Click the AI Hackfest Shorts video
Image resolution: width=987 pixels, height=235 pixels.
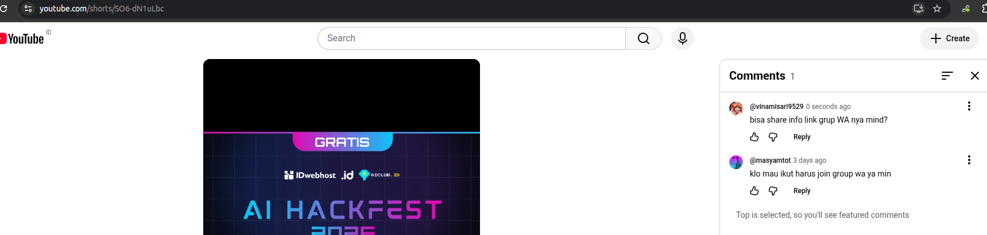point(342,147)
